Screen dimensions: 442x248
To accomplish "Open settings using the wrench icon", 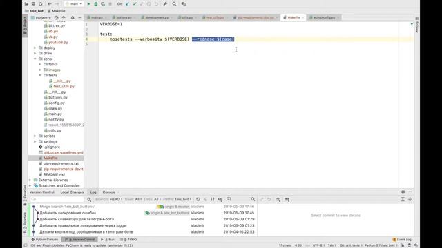I will tap(165, 4).
